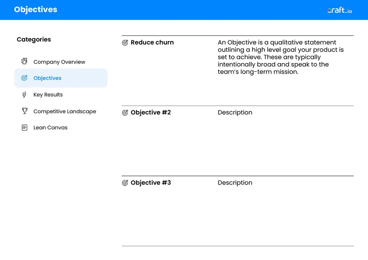This screenshot has width=368, height=260.
Task: Click the Objectives target icon in sidebar
Action: click(24, 78)
